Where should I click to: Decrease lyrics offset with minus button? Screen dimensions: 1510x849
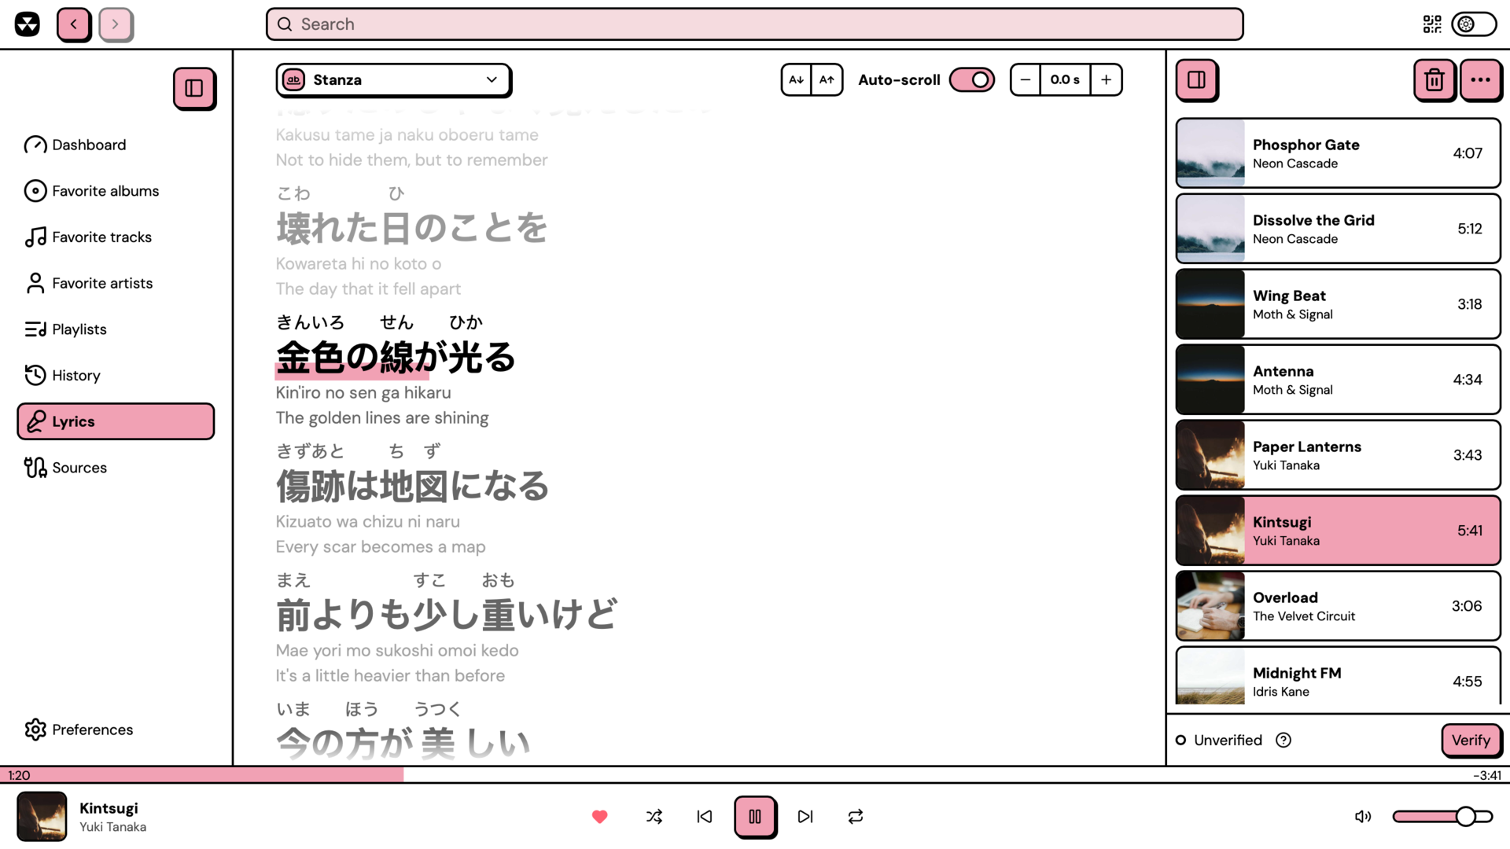(1026, 79)
